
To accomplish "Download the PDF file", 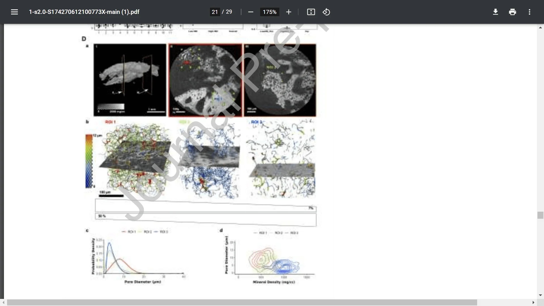I will point(495,12).
